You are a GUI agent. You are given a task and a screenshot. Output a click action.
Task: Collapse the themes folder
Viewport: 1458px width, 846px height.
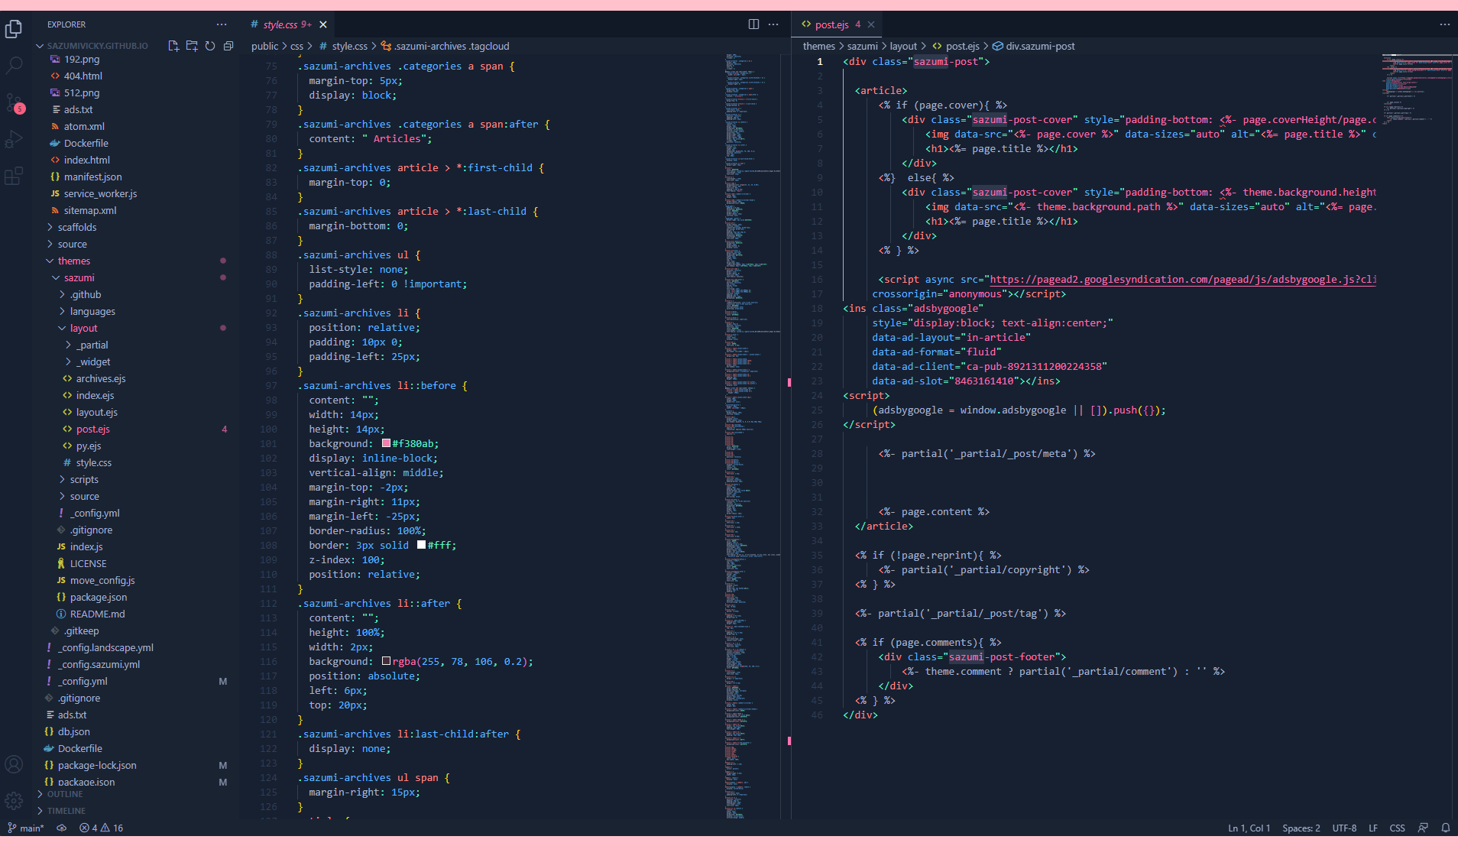tap(73, 261)
